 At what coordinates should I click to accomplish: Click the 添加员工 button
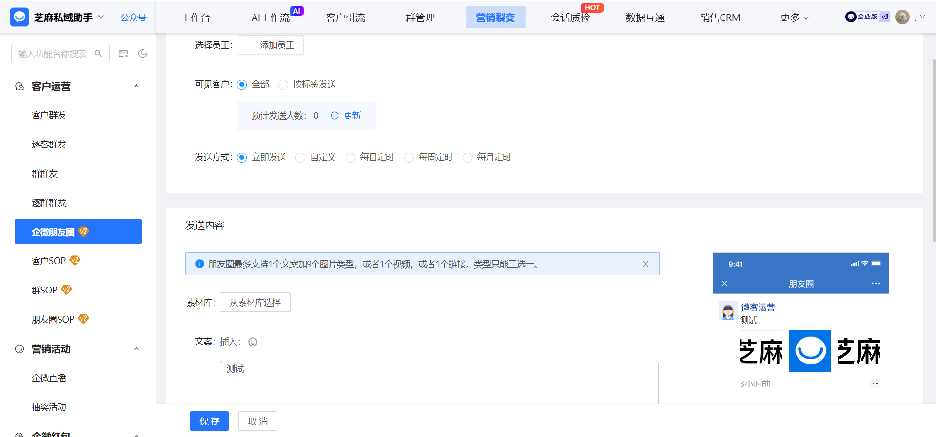click(x=270, y=45)
